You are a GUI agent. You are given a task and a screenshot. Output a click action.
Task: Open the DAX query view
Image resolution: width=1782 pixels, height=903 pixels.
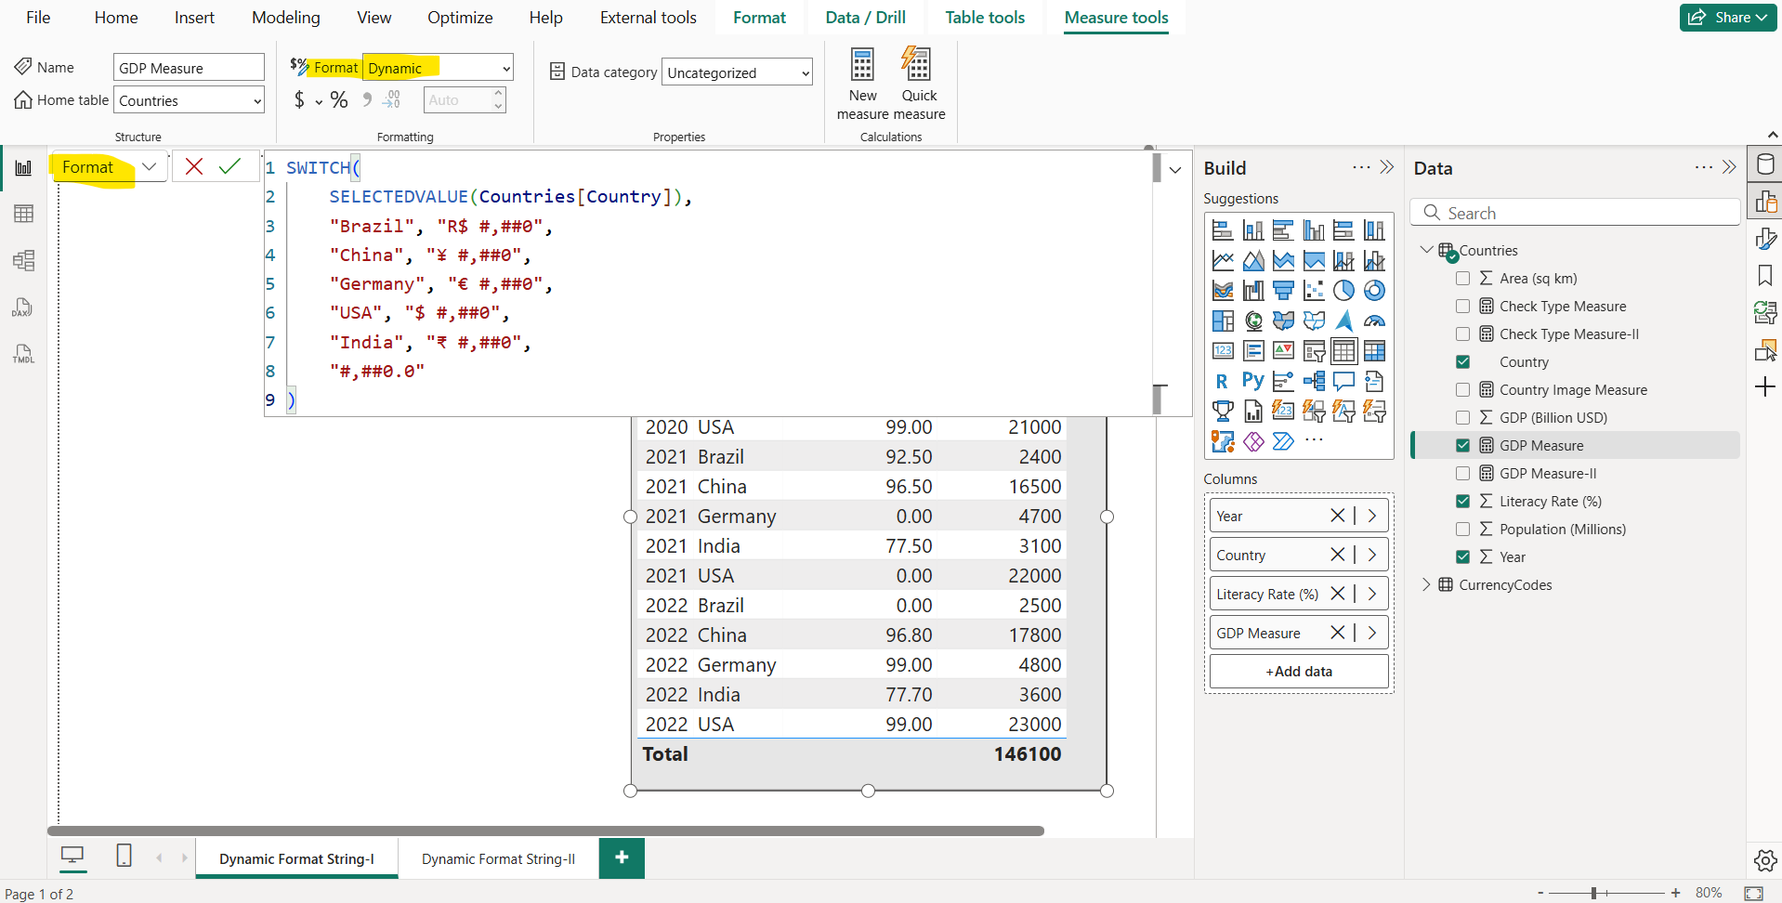pyautogui.click(x=23, y=307)
